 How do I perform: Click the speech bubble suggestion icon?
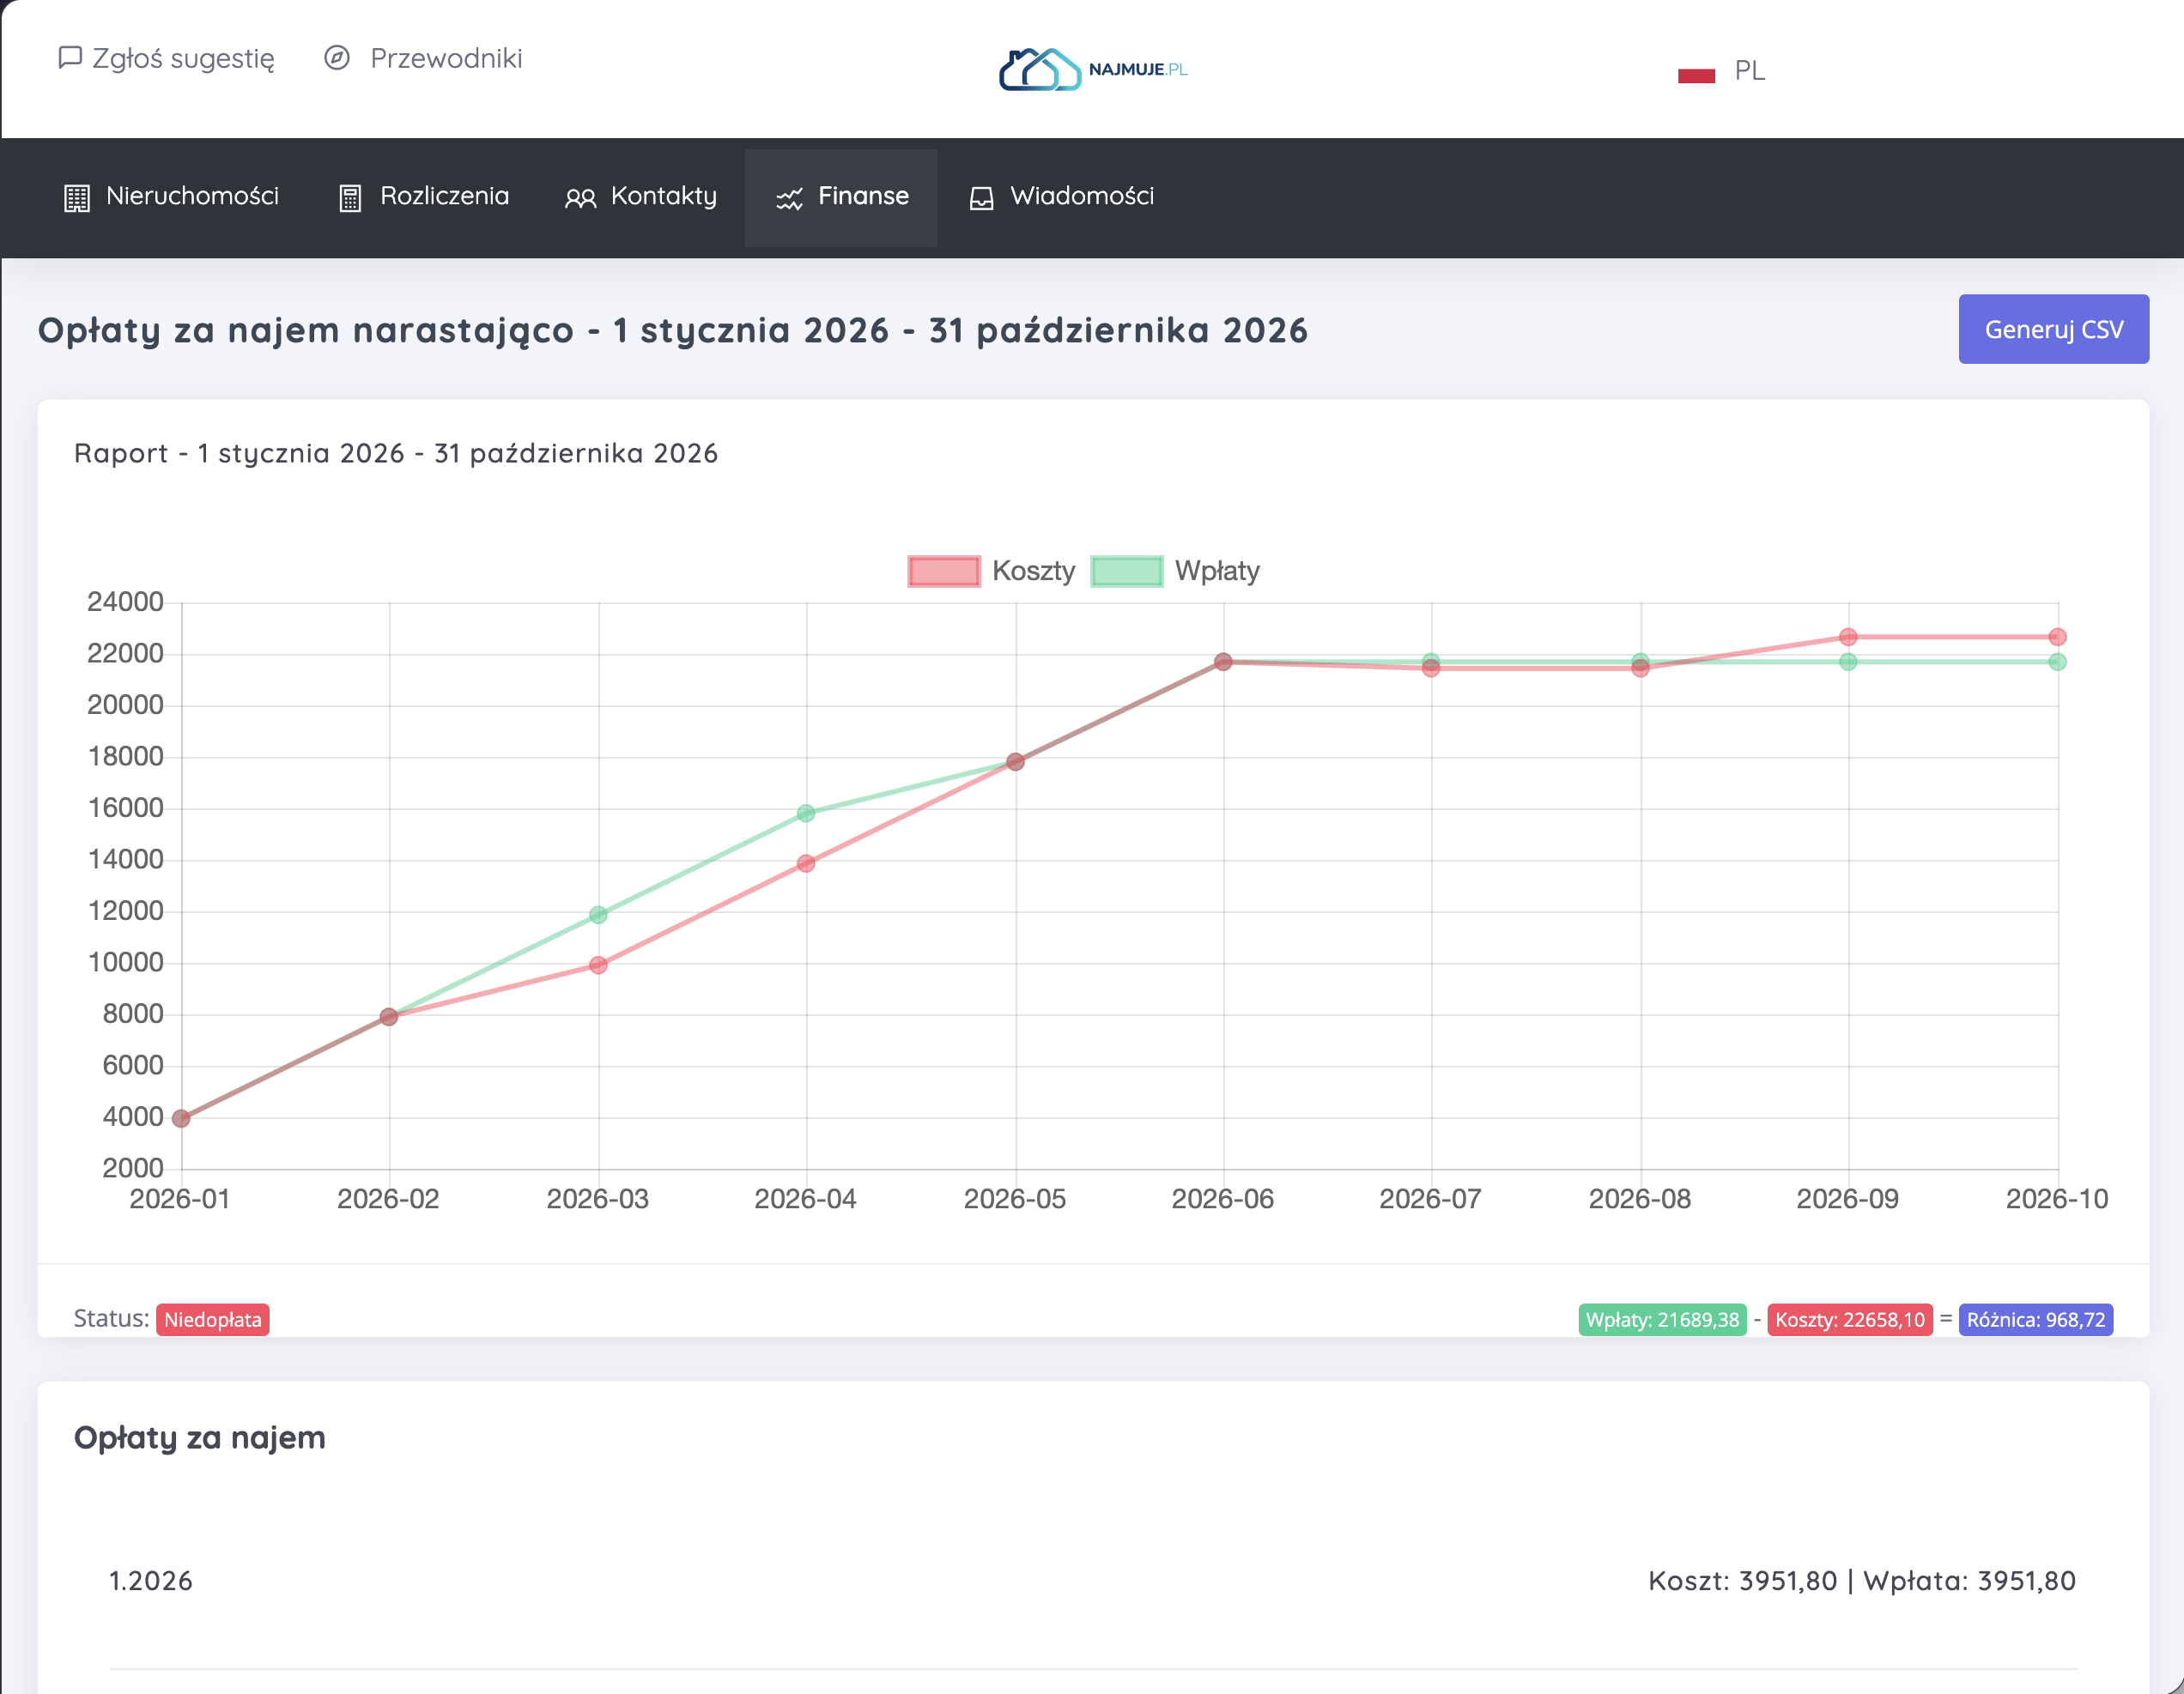(x=70, y=58)
